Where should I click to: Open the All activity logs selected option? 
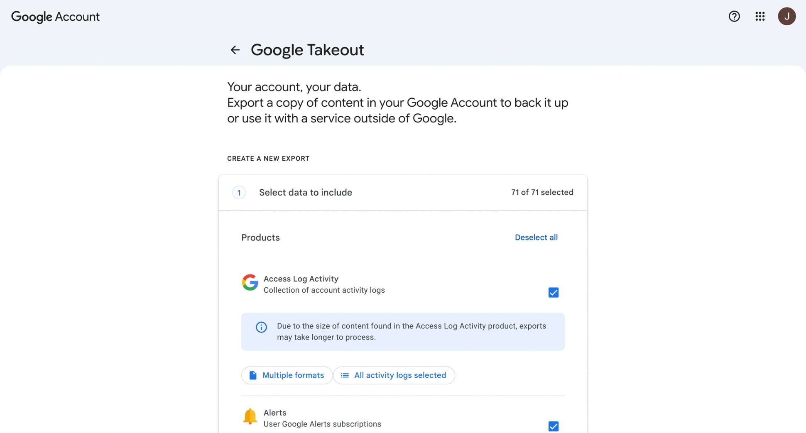[394, 375]
